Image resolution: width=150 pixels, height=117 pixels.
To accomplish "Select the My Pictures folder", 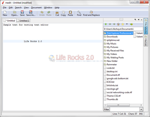I will point(111,47).
